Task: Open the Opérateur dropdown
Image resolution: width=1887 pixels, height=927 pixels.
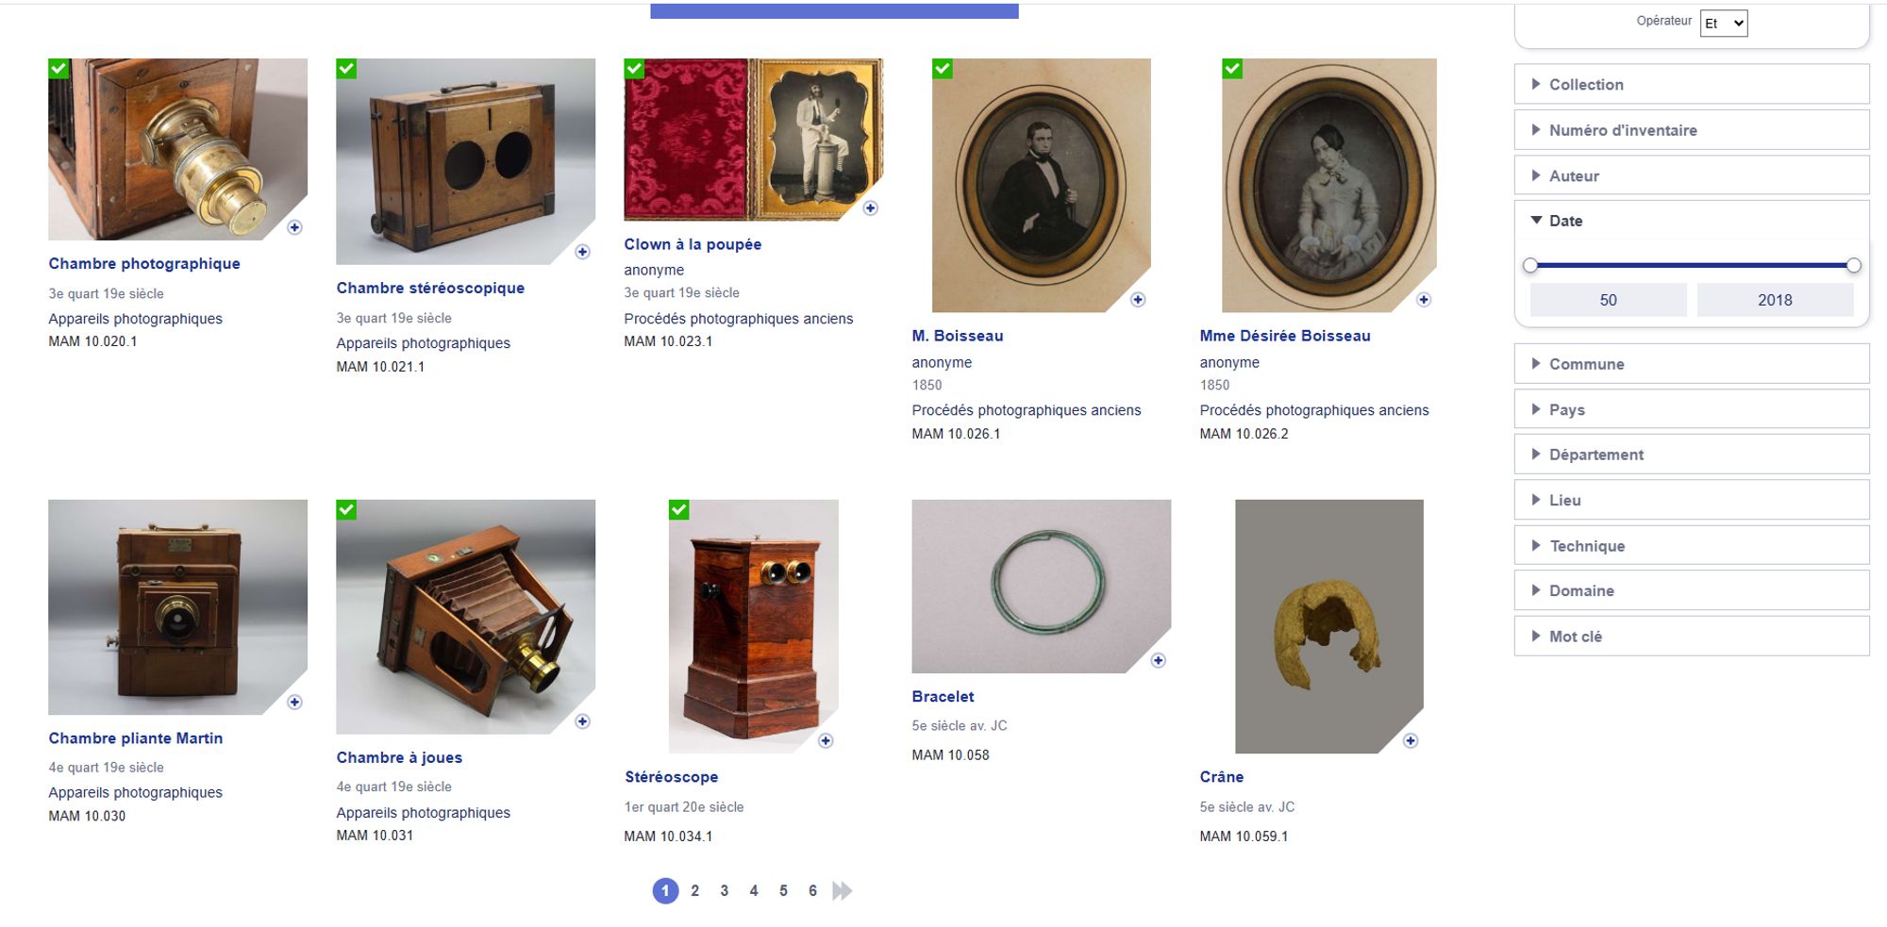Action: coord(1723,24)
